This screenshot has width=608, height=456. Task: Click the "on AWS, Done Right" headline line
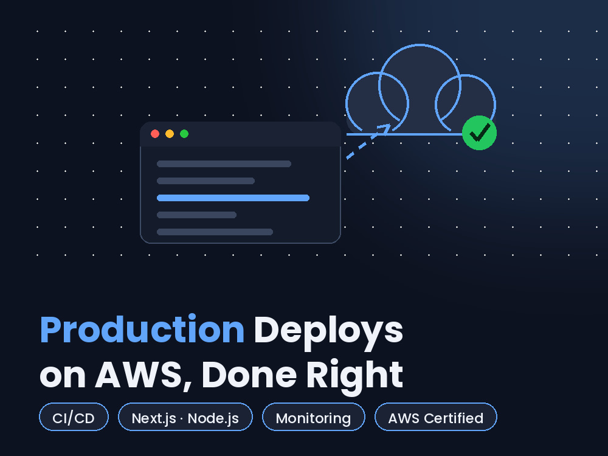click(x=221, y=376)
